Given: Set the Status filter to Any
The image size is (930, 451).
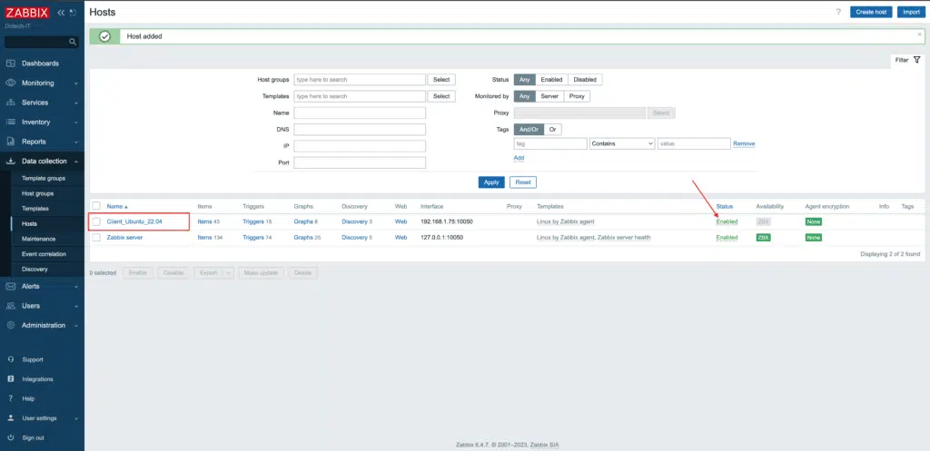Looking at the screenshot, I should click(524, 80).
